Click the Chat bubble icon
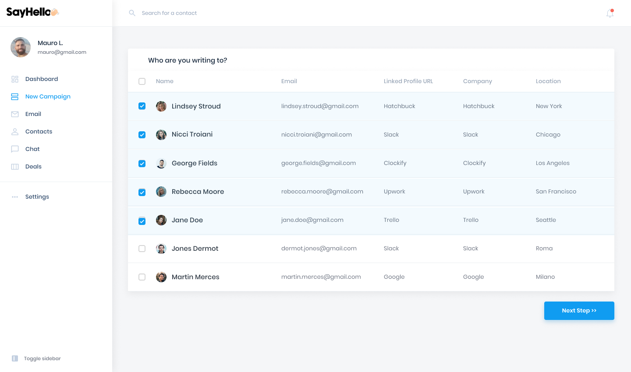 [15, 149]
